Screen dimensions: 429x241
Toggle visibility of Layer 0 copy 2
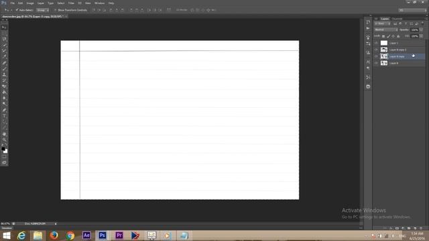[376, 50]
